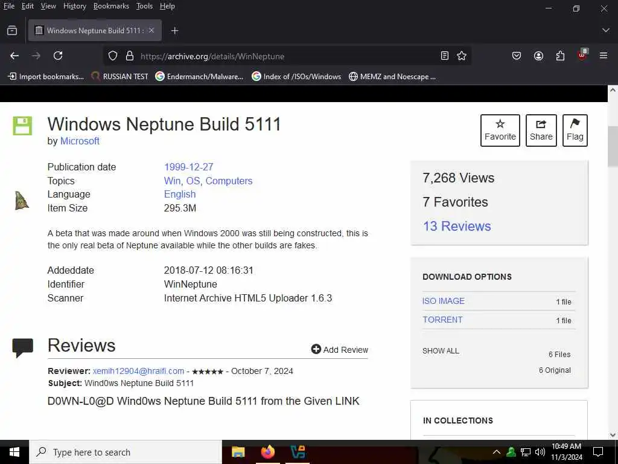Open the Computers topic link
This screenshot has height=464, width=618.
pos(229,181)
